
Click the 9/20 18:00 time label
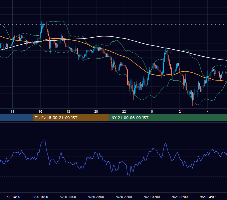(68, 197)
